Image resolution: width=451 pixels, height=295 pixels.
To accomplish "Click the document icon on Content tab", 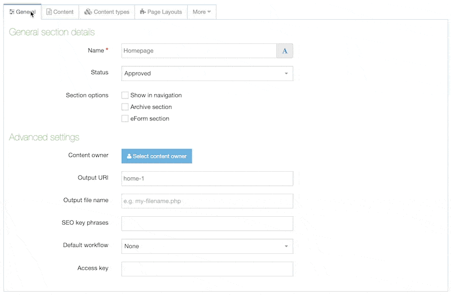I will (49, 12).
